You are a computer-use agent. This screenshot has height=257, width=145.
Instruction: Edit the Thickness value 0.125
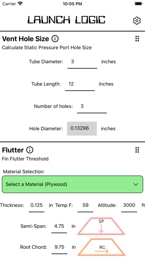(37, 206)
